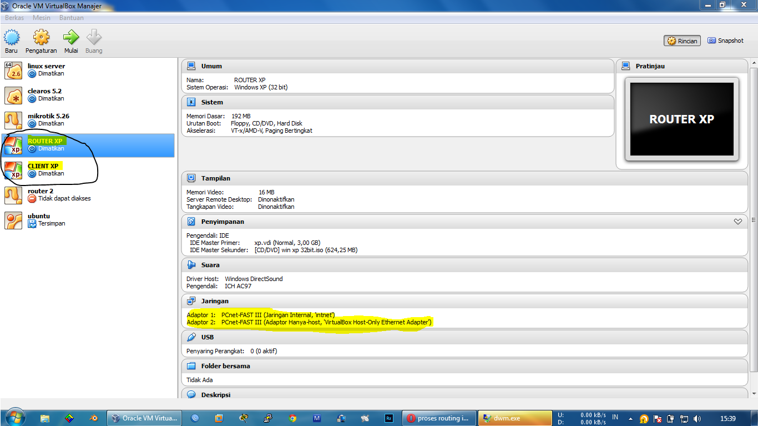Select the router 2 VM icon
Screen dimensions: 758x426
[13, 196]
